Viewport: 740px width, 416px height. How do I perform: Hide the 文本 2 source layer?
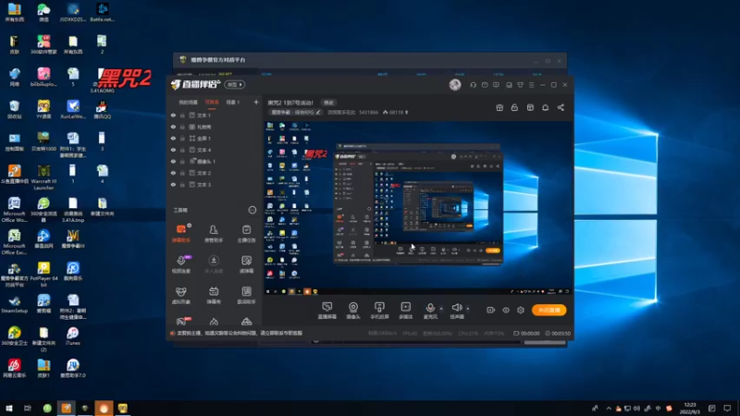[173, 173]
